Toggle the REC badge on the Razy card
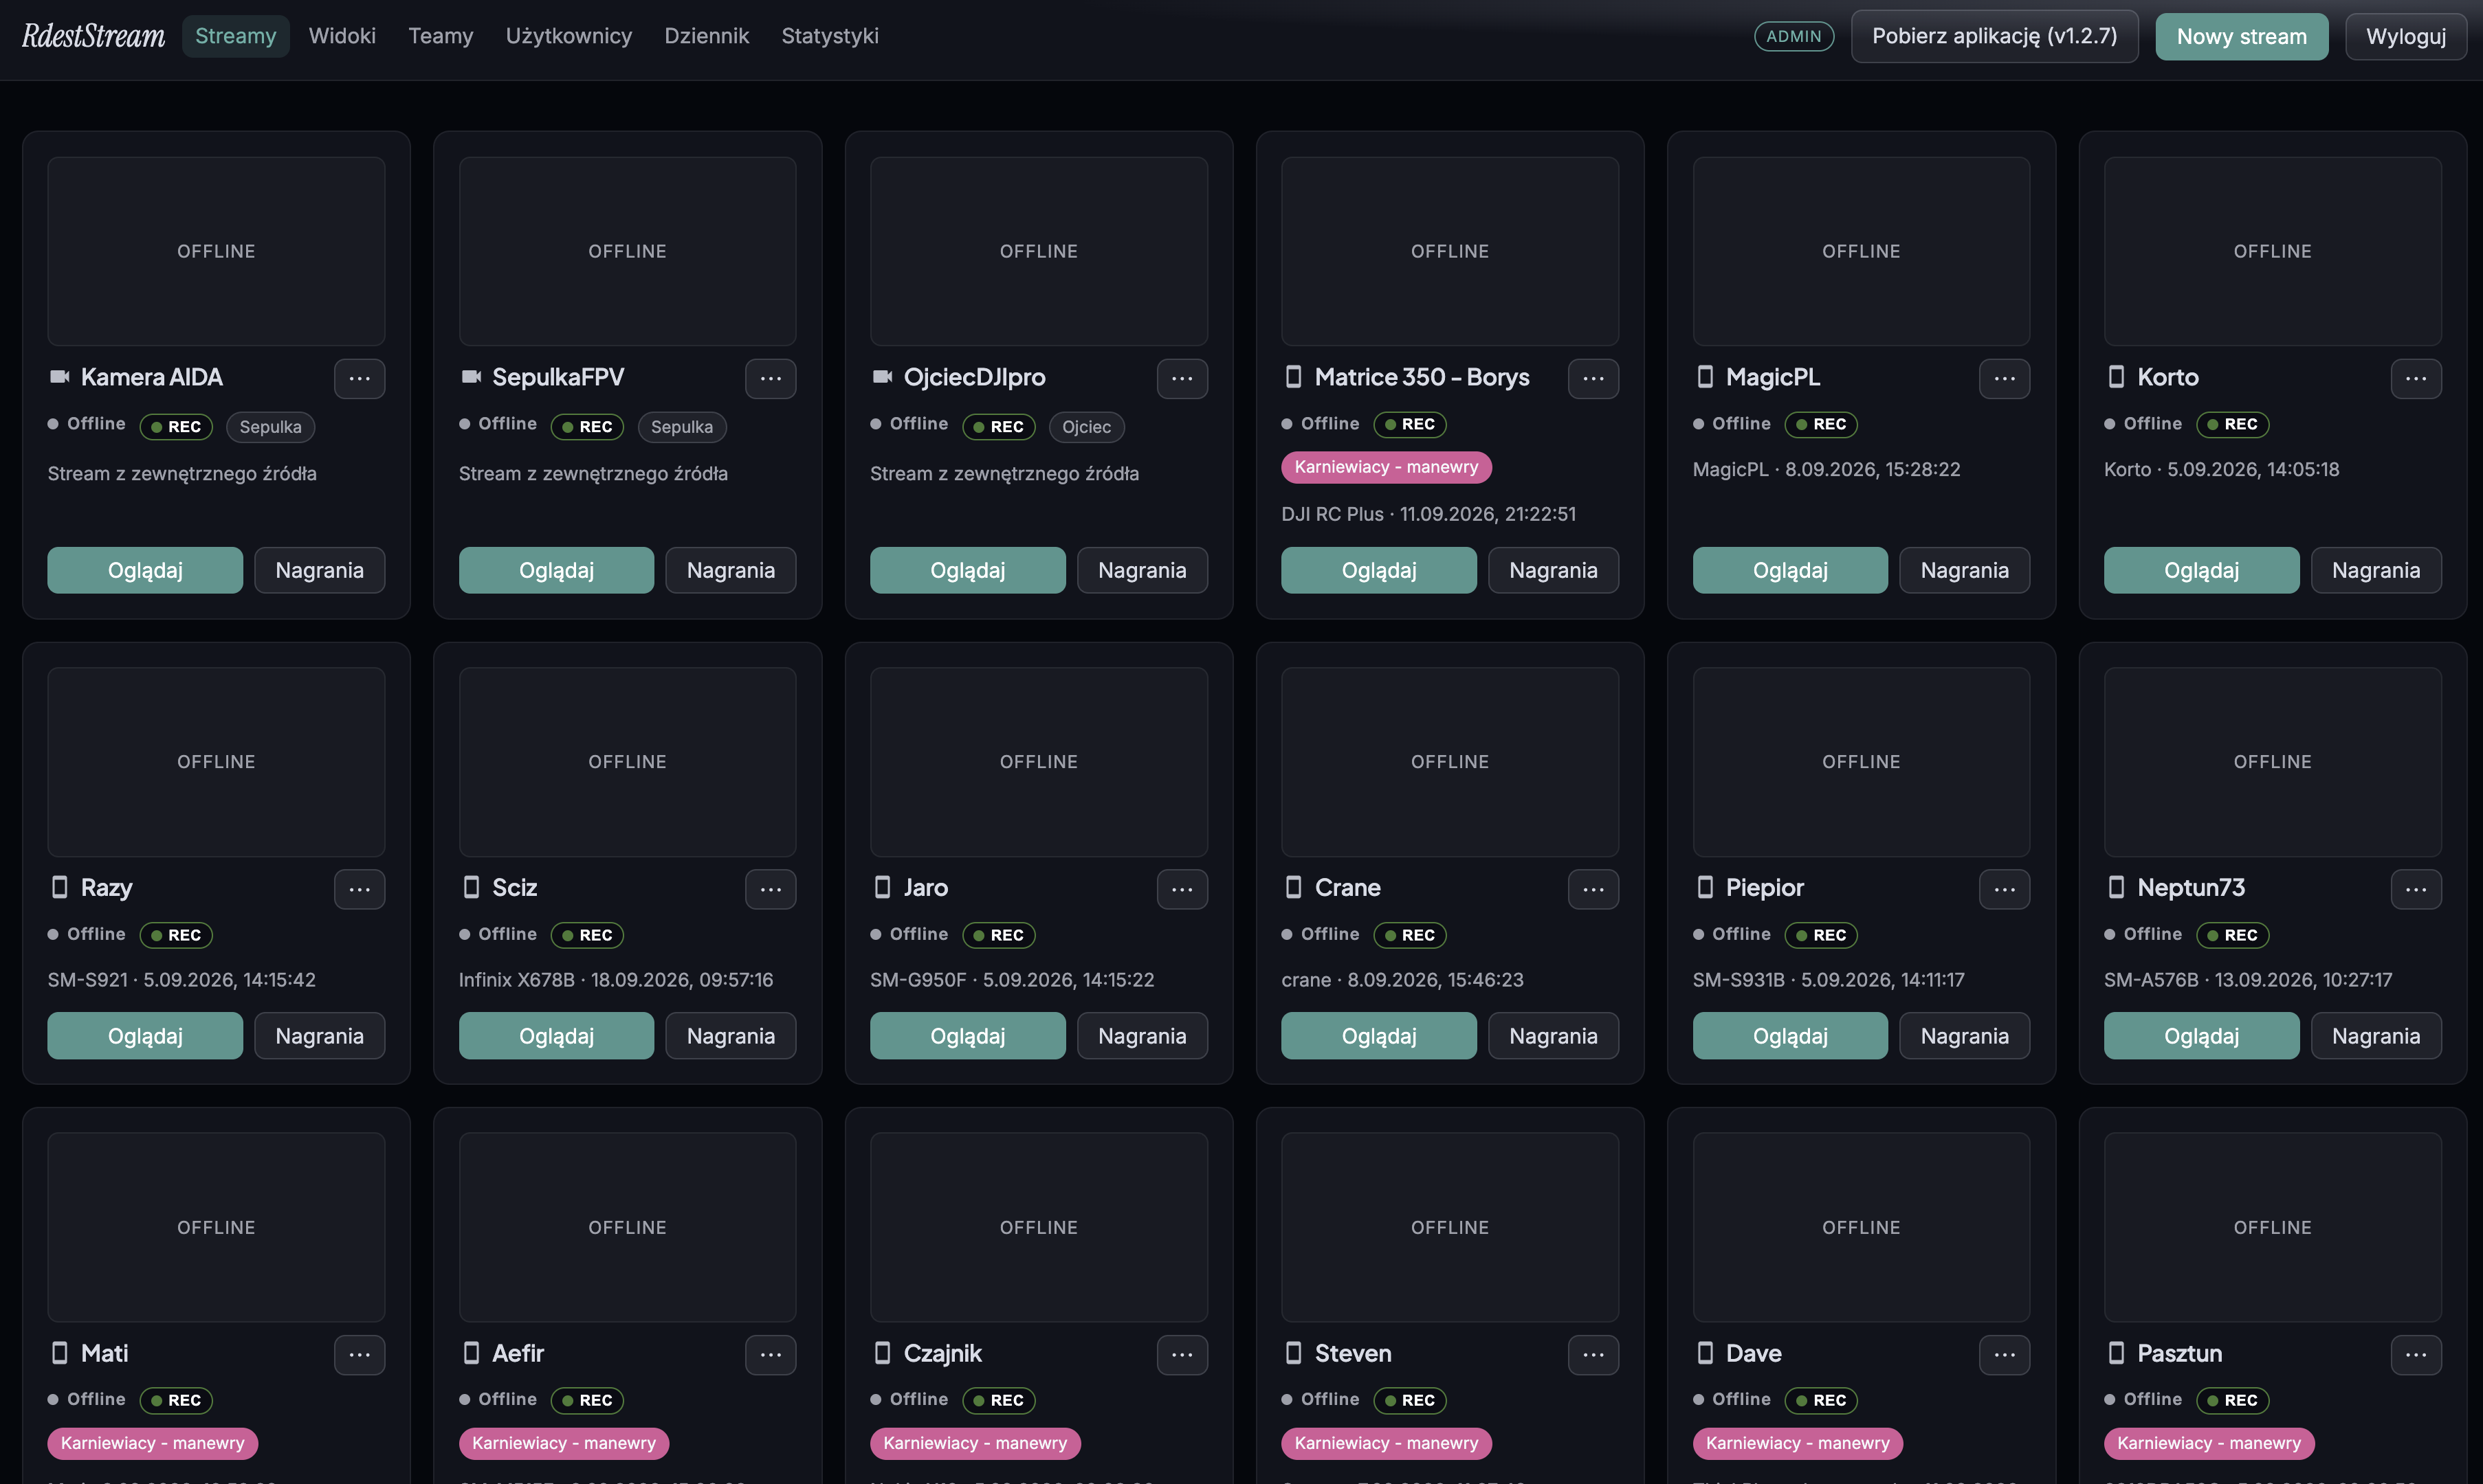The width and height of the screenshot is (2483, 1484). (176, 935)
